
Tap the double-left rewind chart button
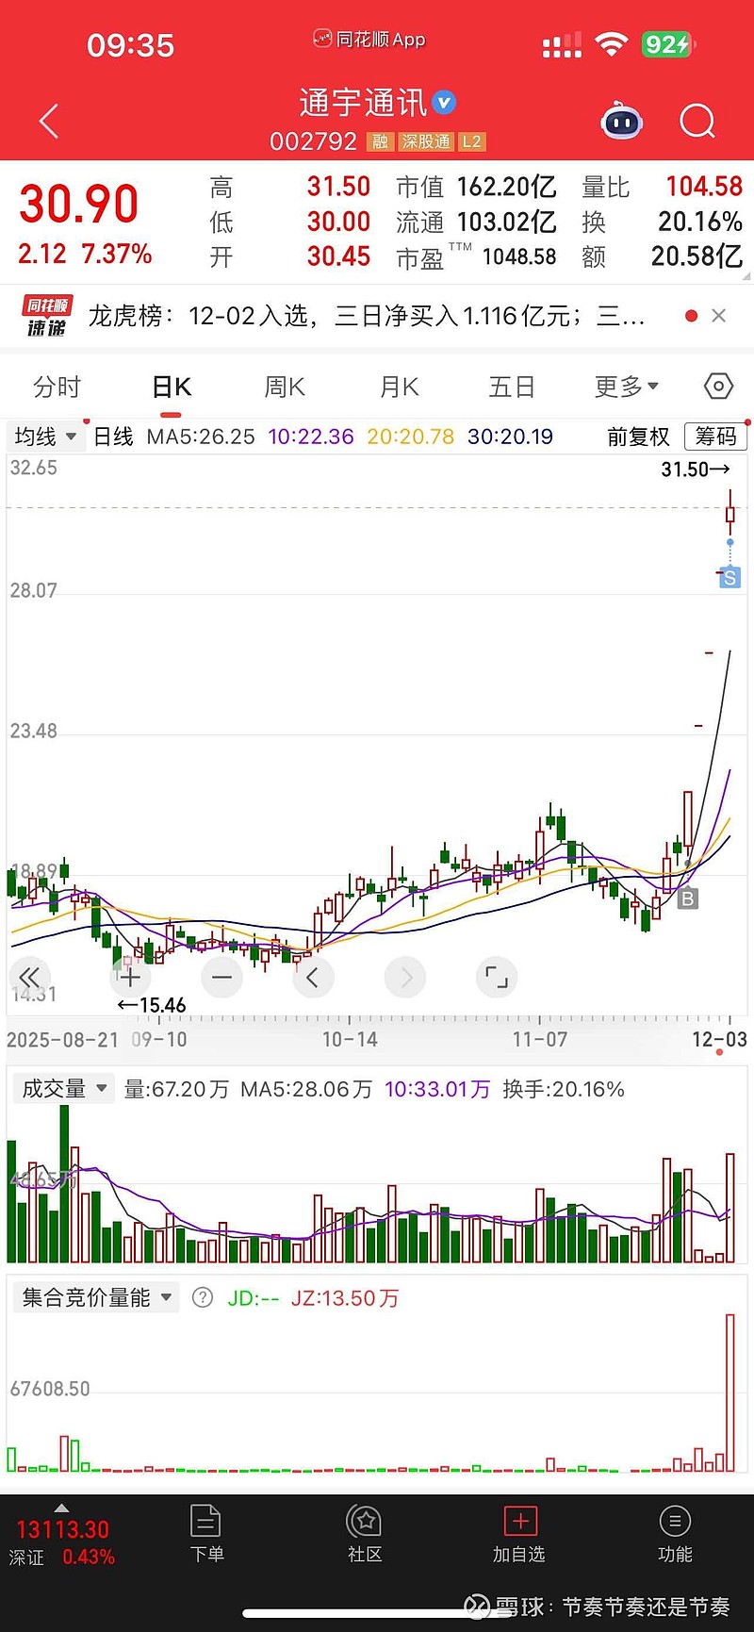(29, 977)
